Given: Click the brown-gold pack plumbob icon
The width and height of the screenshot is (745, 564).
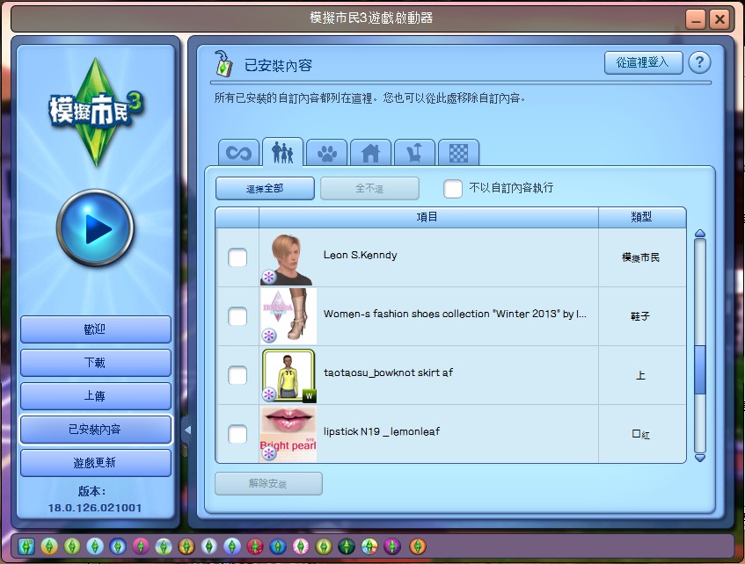Looking at the screenshot, I should coord(186,546).
